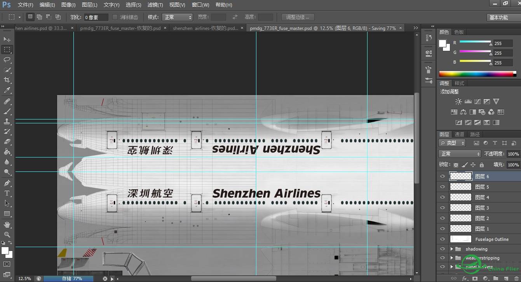The height and width of the screenshot is (282, 521).
Task: Open the 滤镜(T) menu
Action: click(155, 5)
